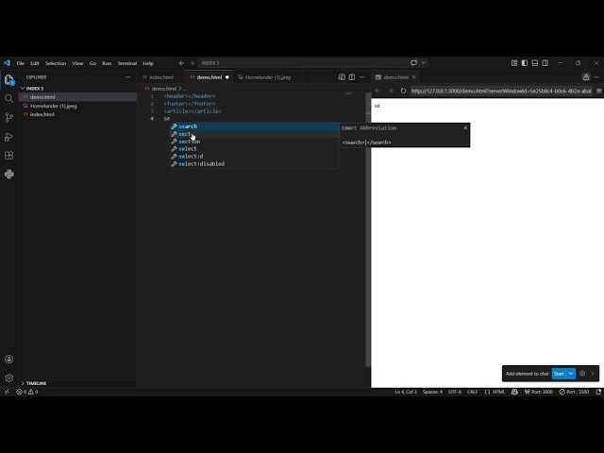Open the Python icon in the activity bar
This screenshot has height=453, width=604.
coord(8,174)
